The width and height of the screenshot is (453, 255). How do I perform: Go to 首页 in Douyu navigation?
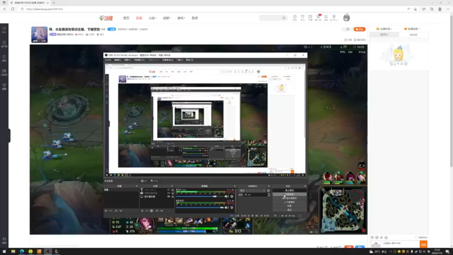tap(126, 18)
